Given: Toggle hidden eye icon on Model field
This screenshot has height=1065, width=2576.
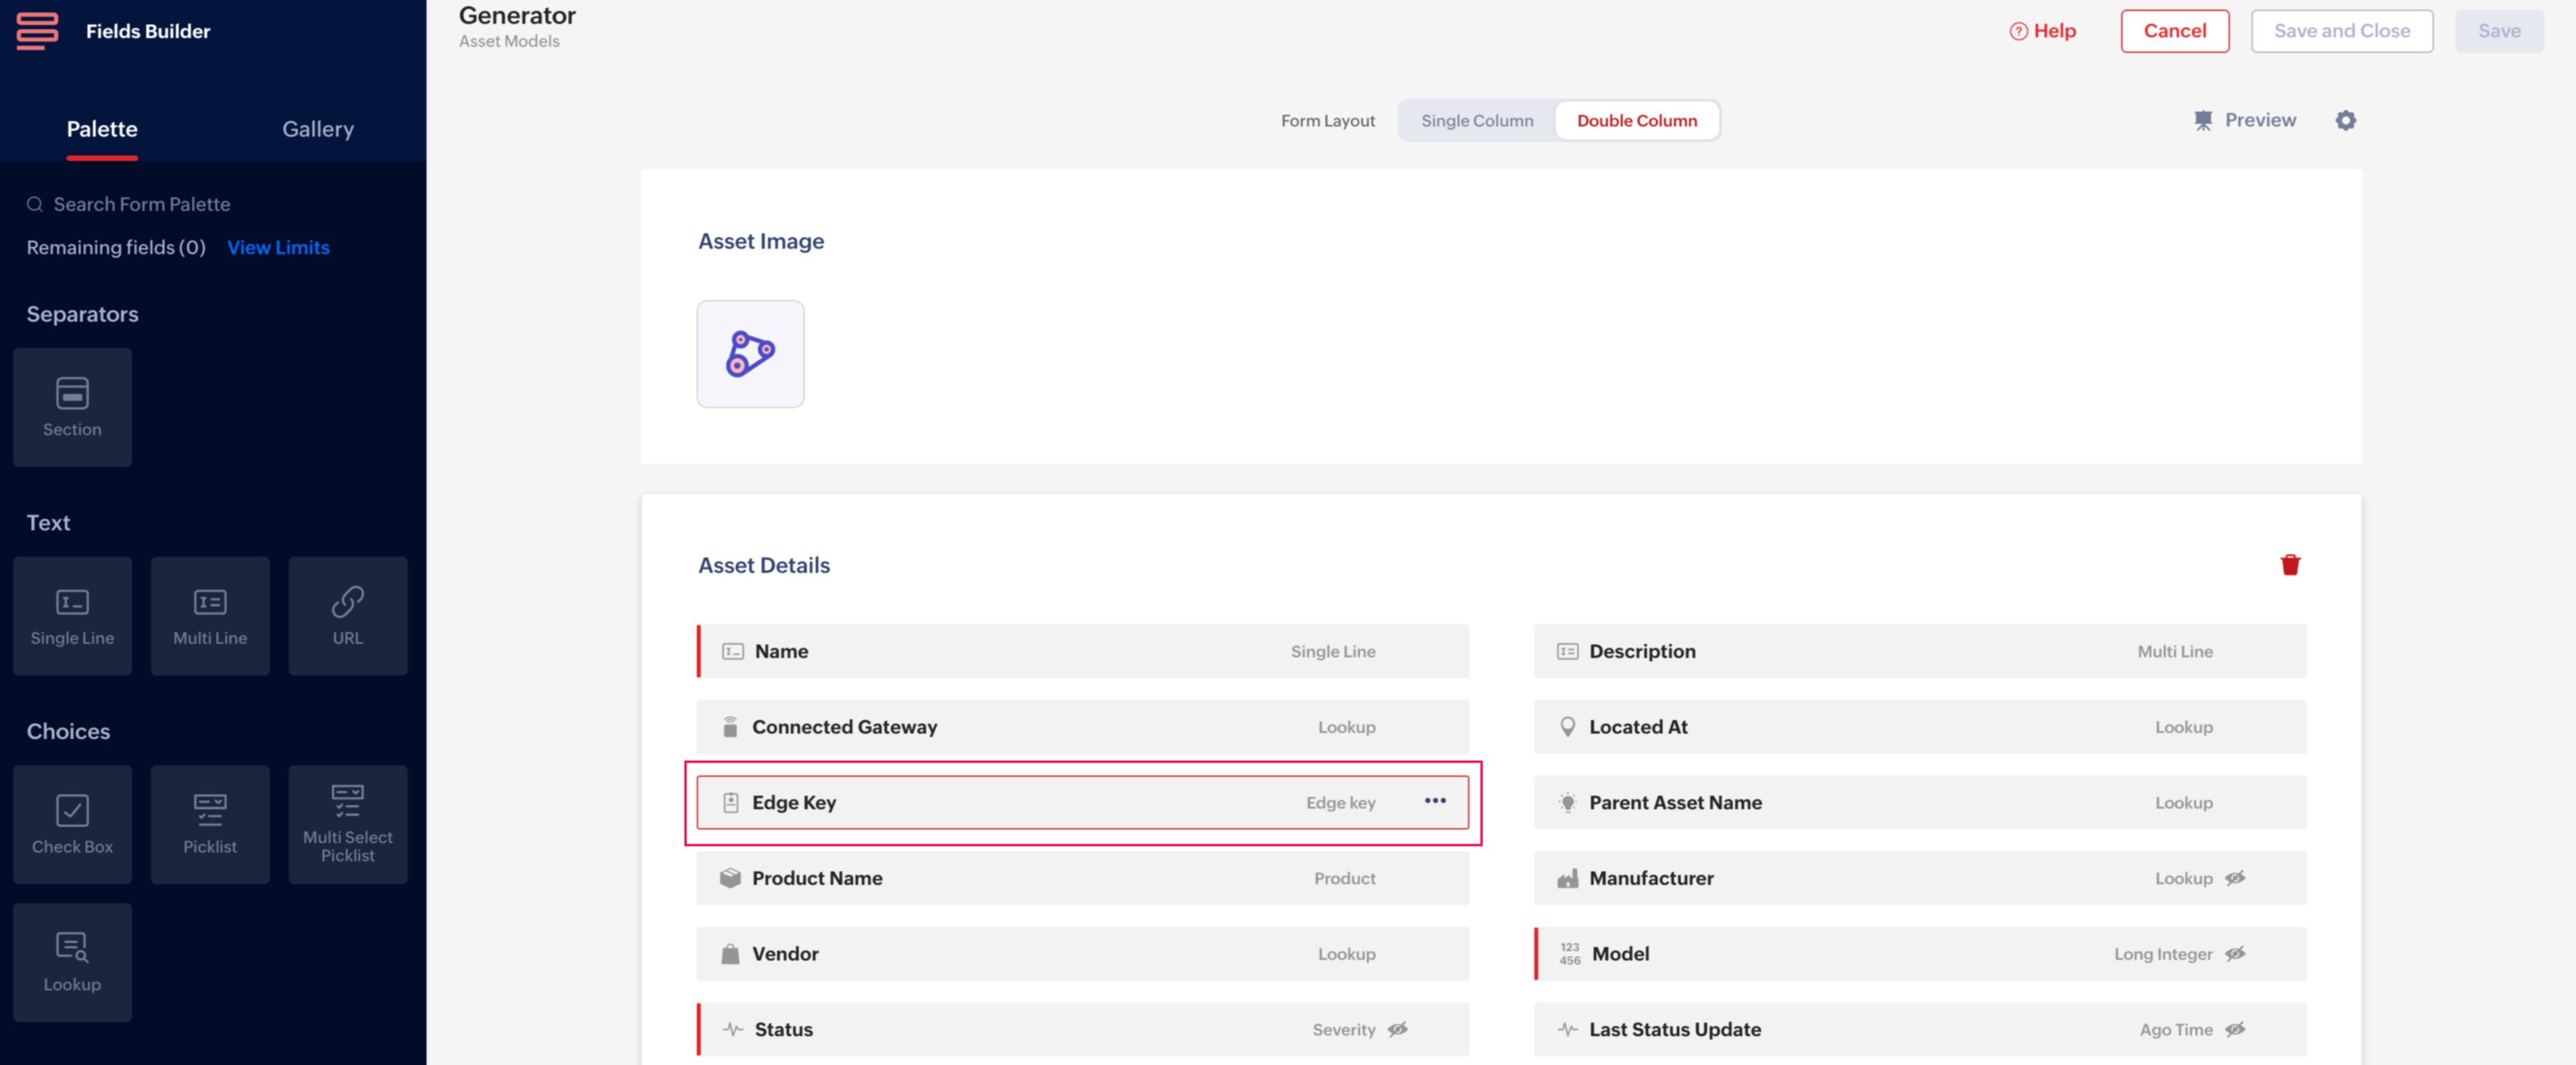Looking at the screenshot, I should coord(2235,954).
